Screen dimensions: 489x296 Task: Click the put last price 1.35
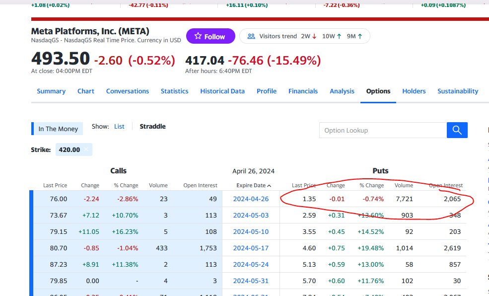click(x=309, y=199)
